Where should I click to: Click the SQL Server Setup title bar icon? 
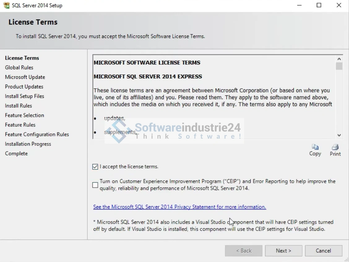click(x=6, y=5)
